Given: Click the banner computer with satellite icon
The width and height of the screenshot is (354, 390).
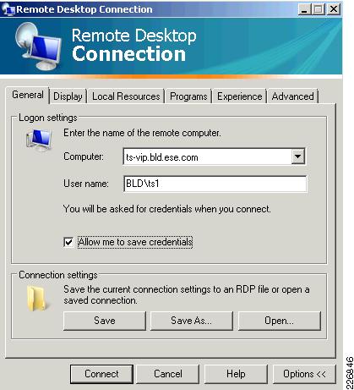Looking at the screenshot, I should point(38,46).
